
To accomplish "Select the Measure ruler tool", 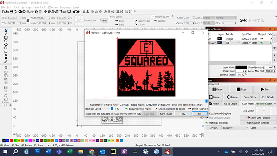I will point(6,62).
